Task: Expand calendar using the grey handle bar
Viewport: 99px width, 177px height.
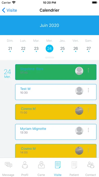Action: coord(49,57)
